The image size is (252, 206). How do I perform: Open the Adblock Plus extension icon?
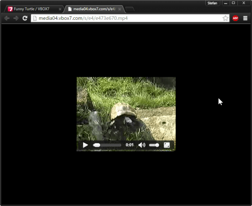[235, 18]
